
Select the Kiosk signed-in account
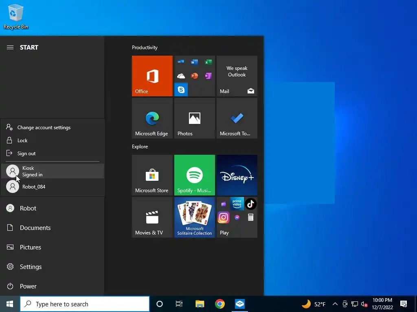[x=53, y=171]
